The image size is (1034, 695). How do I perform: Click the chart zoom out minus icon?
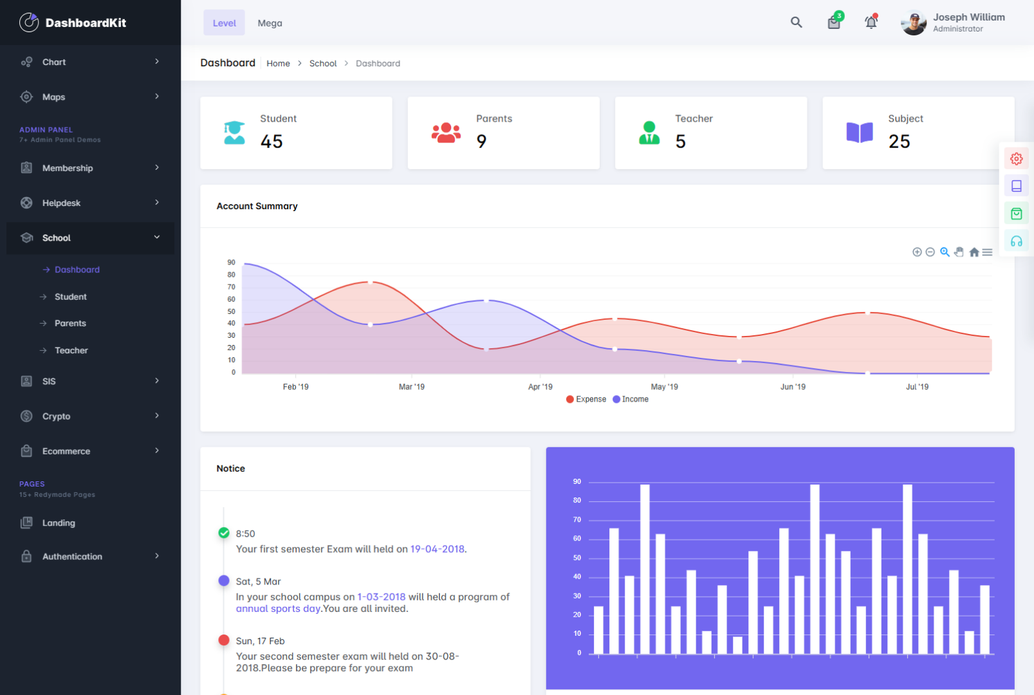coord(930,252)
